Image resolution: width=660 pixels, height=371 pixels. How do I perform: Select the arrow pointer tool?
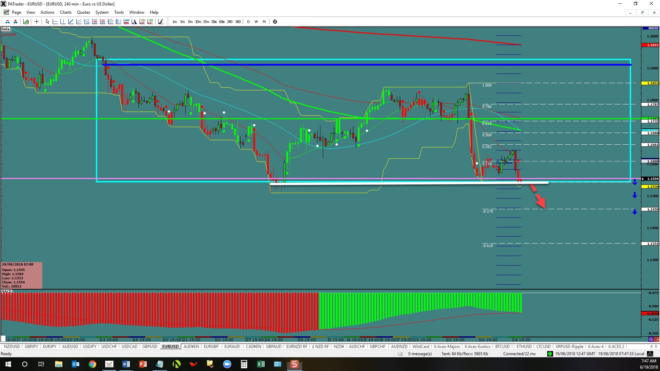(x=47, y=22)
